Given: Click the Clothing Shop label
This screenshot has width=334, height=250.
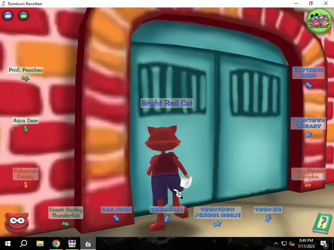Looking at the screenshot, I should 308,73.
